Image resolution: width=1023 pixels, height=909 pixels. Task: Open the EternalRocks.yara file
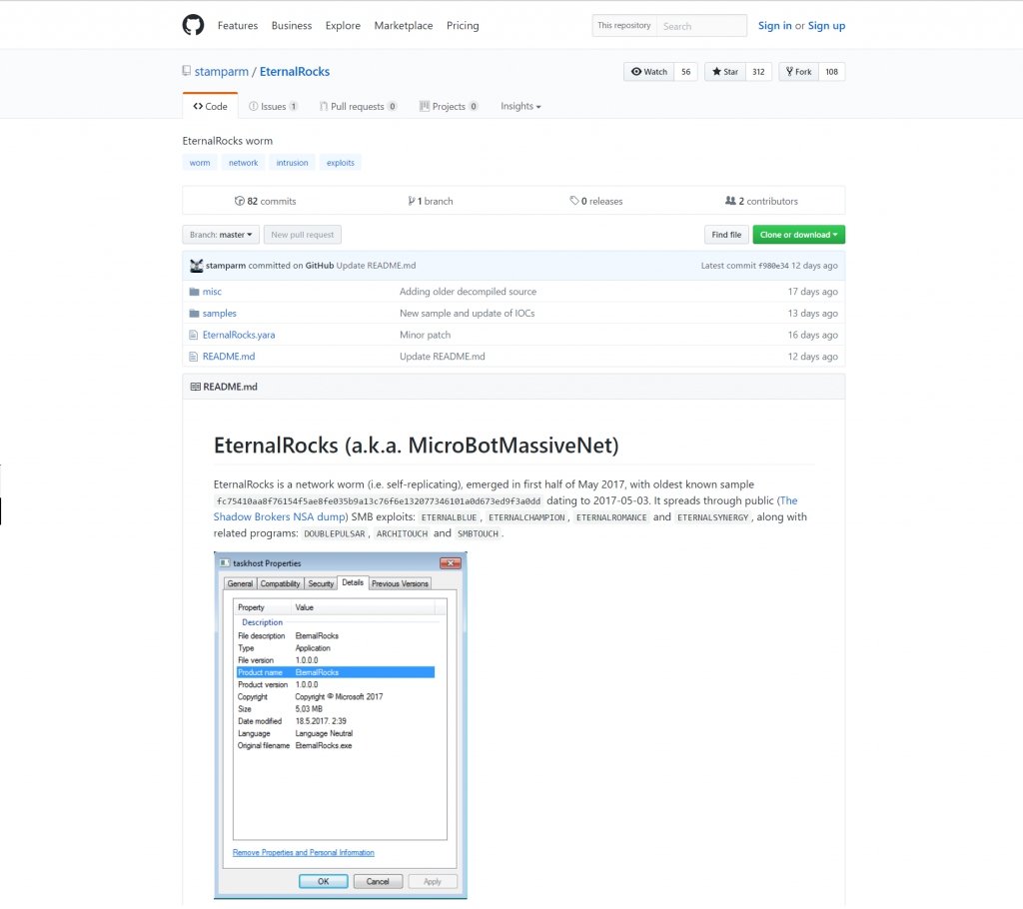(x=239, y=335)
